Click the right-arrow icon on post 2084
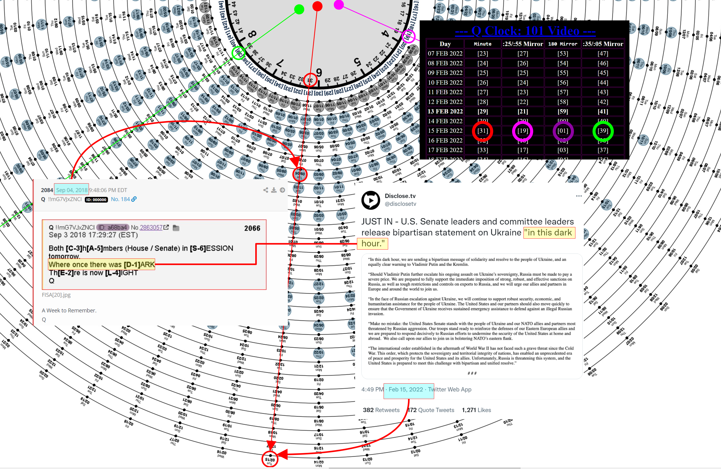The width and height of the screenshot is (721, 469). pos(282,190)
